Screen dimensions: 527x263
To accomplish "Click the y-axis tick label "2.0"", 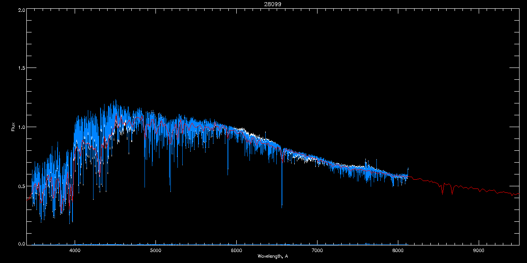I will (x=21, y=9).
